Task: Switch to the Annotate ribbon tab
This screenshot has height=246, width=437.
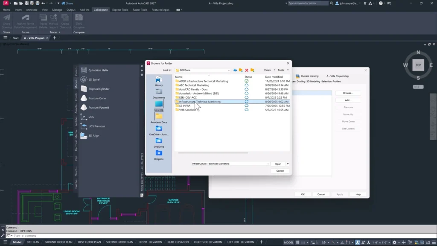Action: tap(32, 10)
